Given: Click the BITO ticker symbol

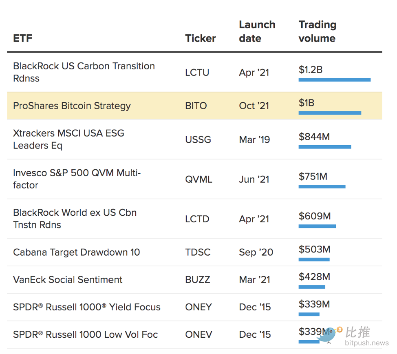Looking at the screenshot, I should tap(196, 106).
